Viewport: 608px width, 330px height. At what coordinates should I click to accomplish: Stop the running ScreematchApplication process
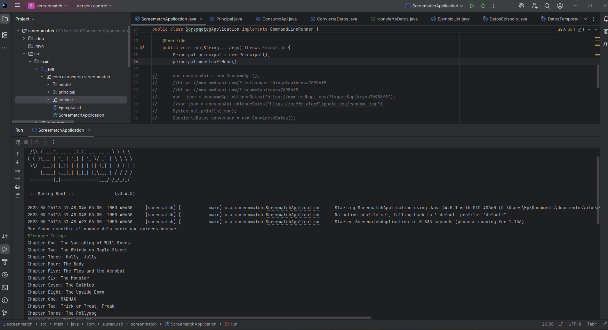[26, 142]
